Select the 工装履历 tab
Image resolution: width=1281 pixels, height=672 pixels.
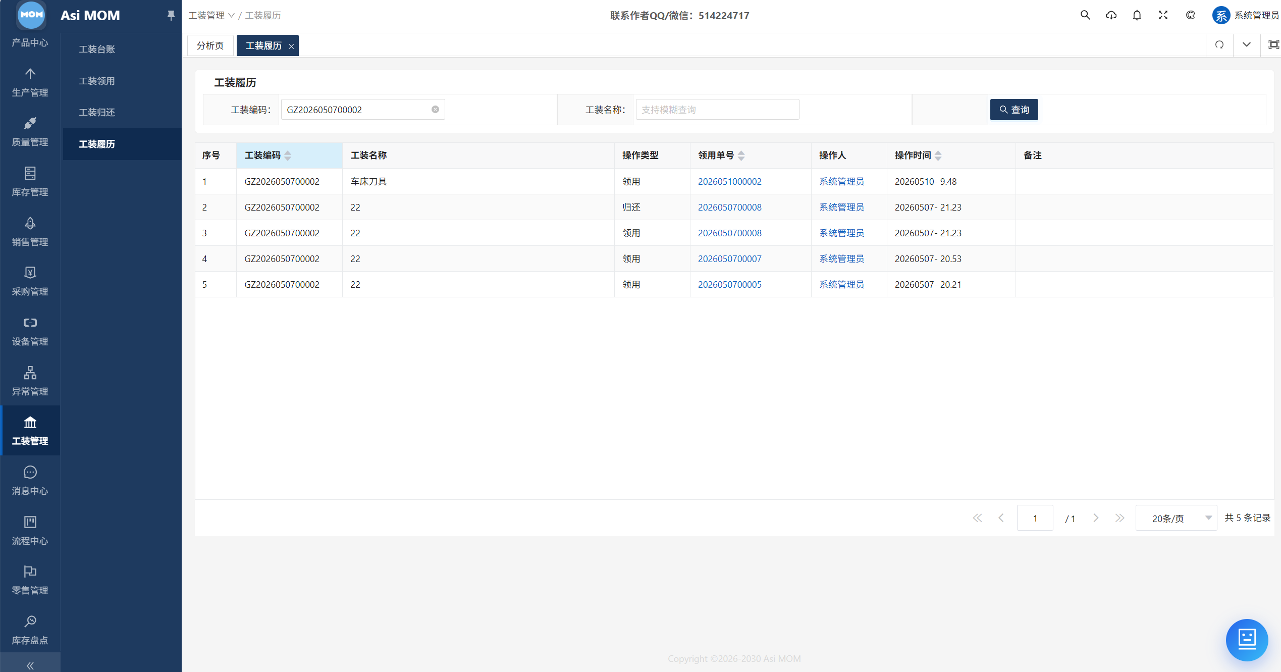click(263, 46)
